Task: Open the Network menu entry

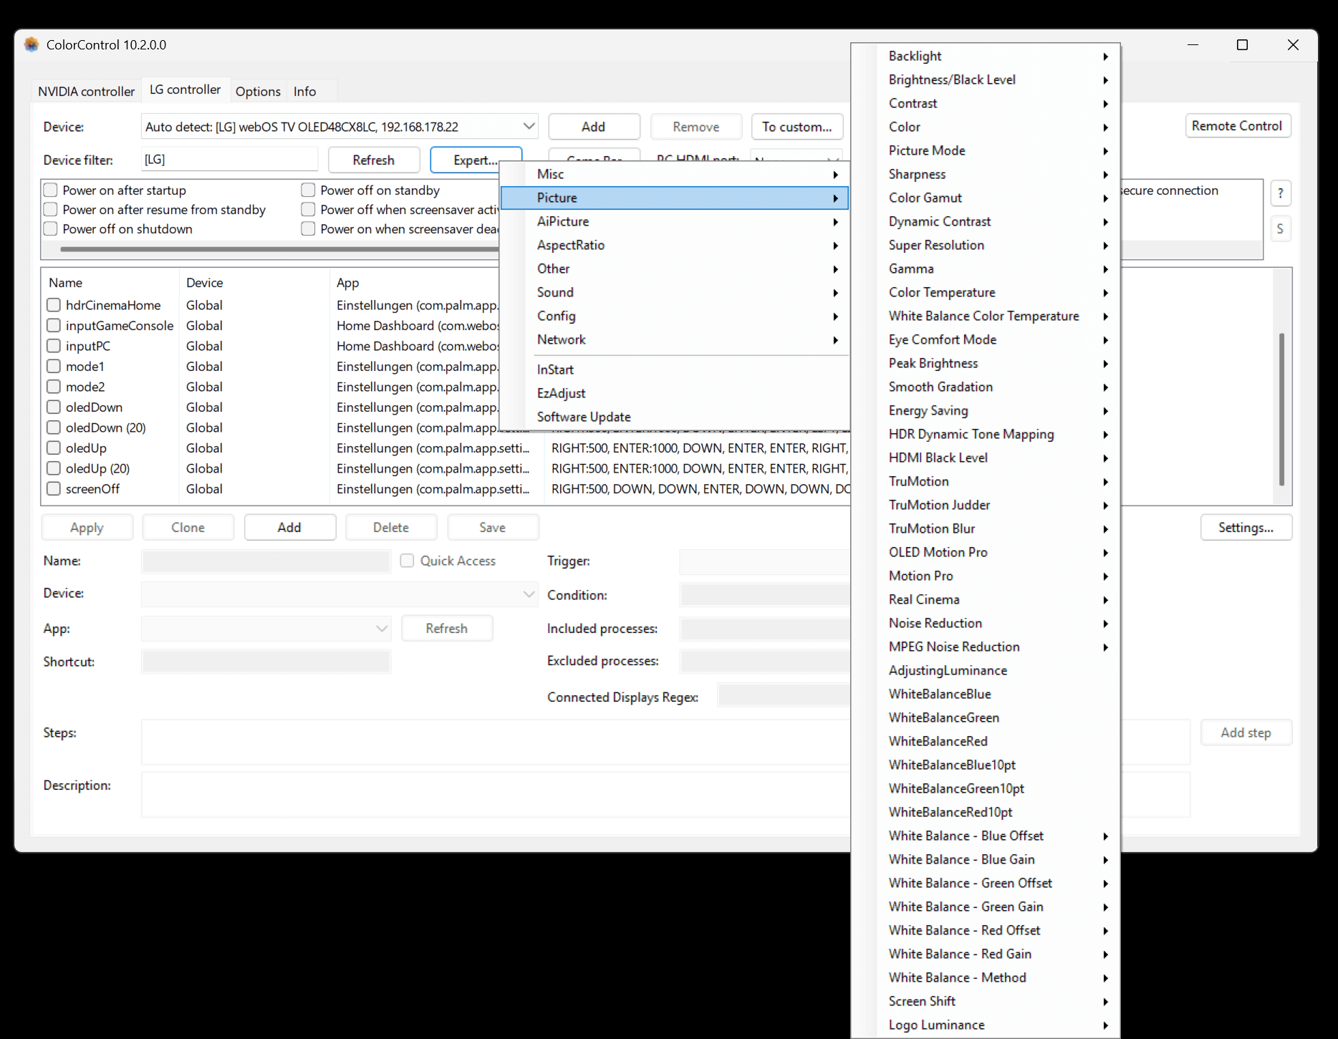Action: pos(675,339)
